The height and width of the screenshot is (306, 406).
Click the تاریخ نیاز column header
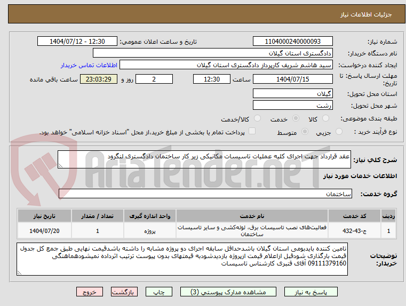44,216
